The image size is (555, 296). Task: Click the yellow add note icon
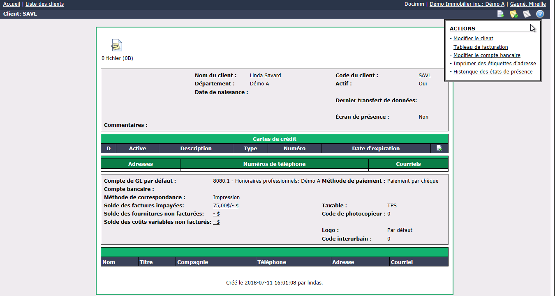point(513,14)
